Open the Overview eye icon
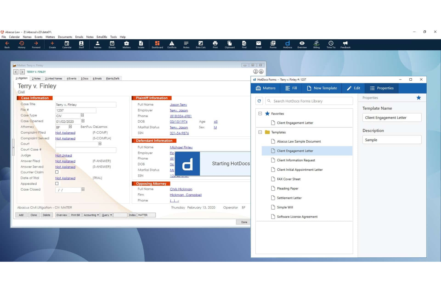 click(302, 45)
